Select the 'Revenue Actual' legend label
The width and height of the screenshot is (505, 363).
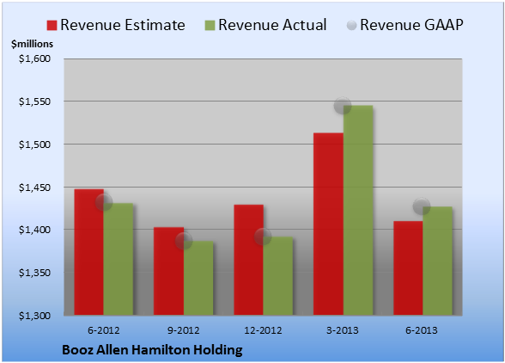pos(272,25)
